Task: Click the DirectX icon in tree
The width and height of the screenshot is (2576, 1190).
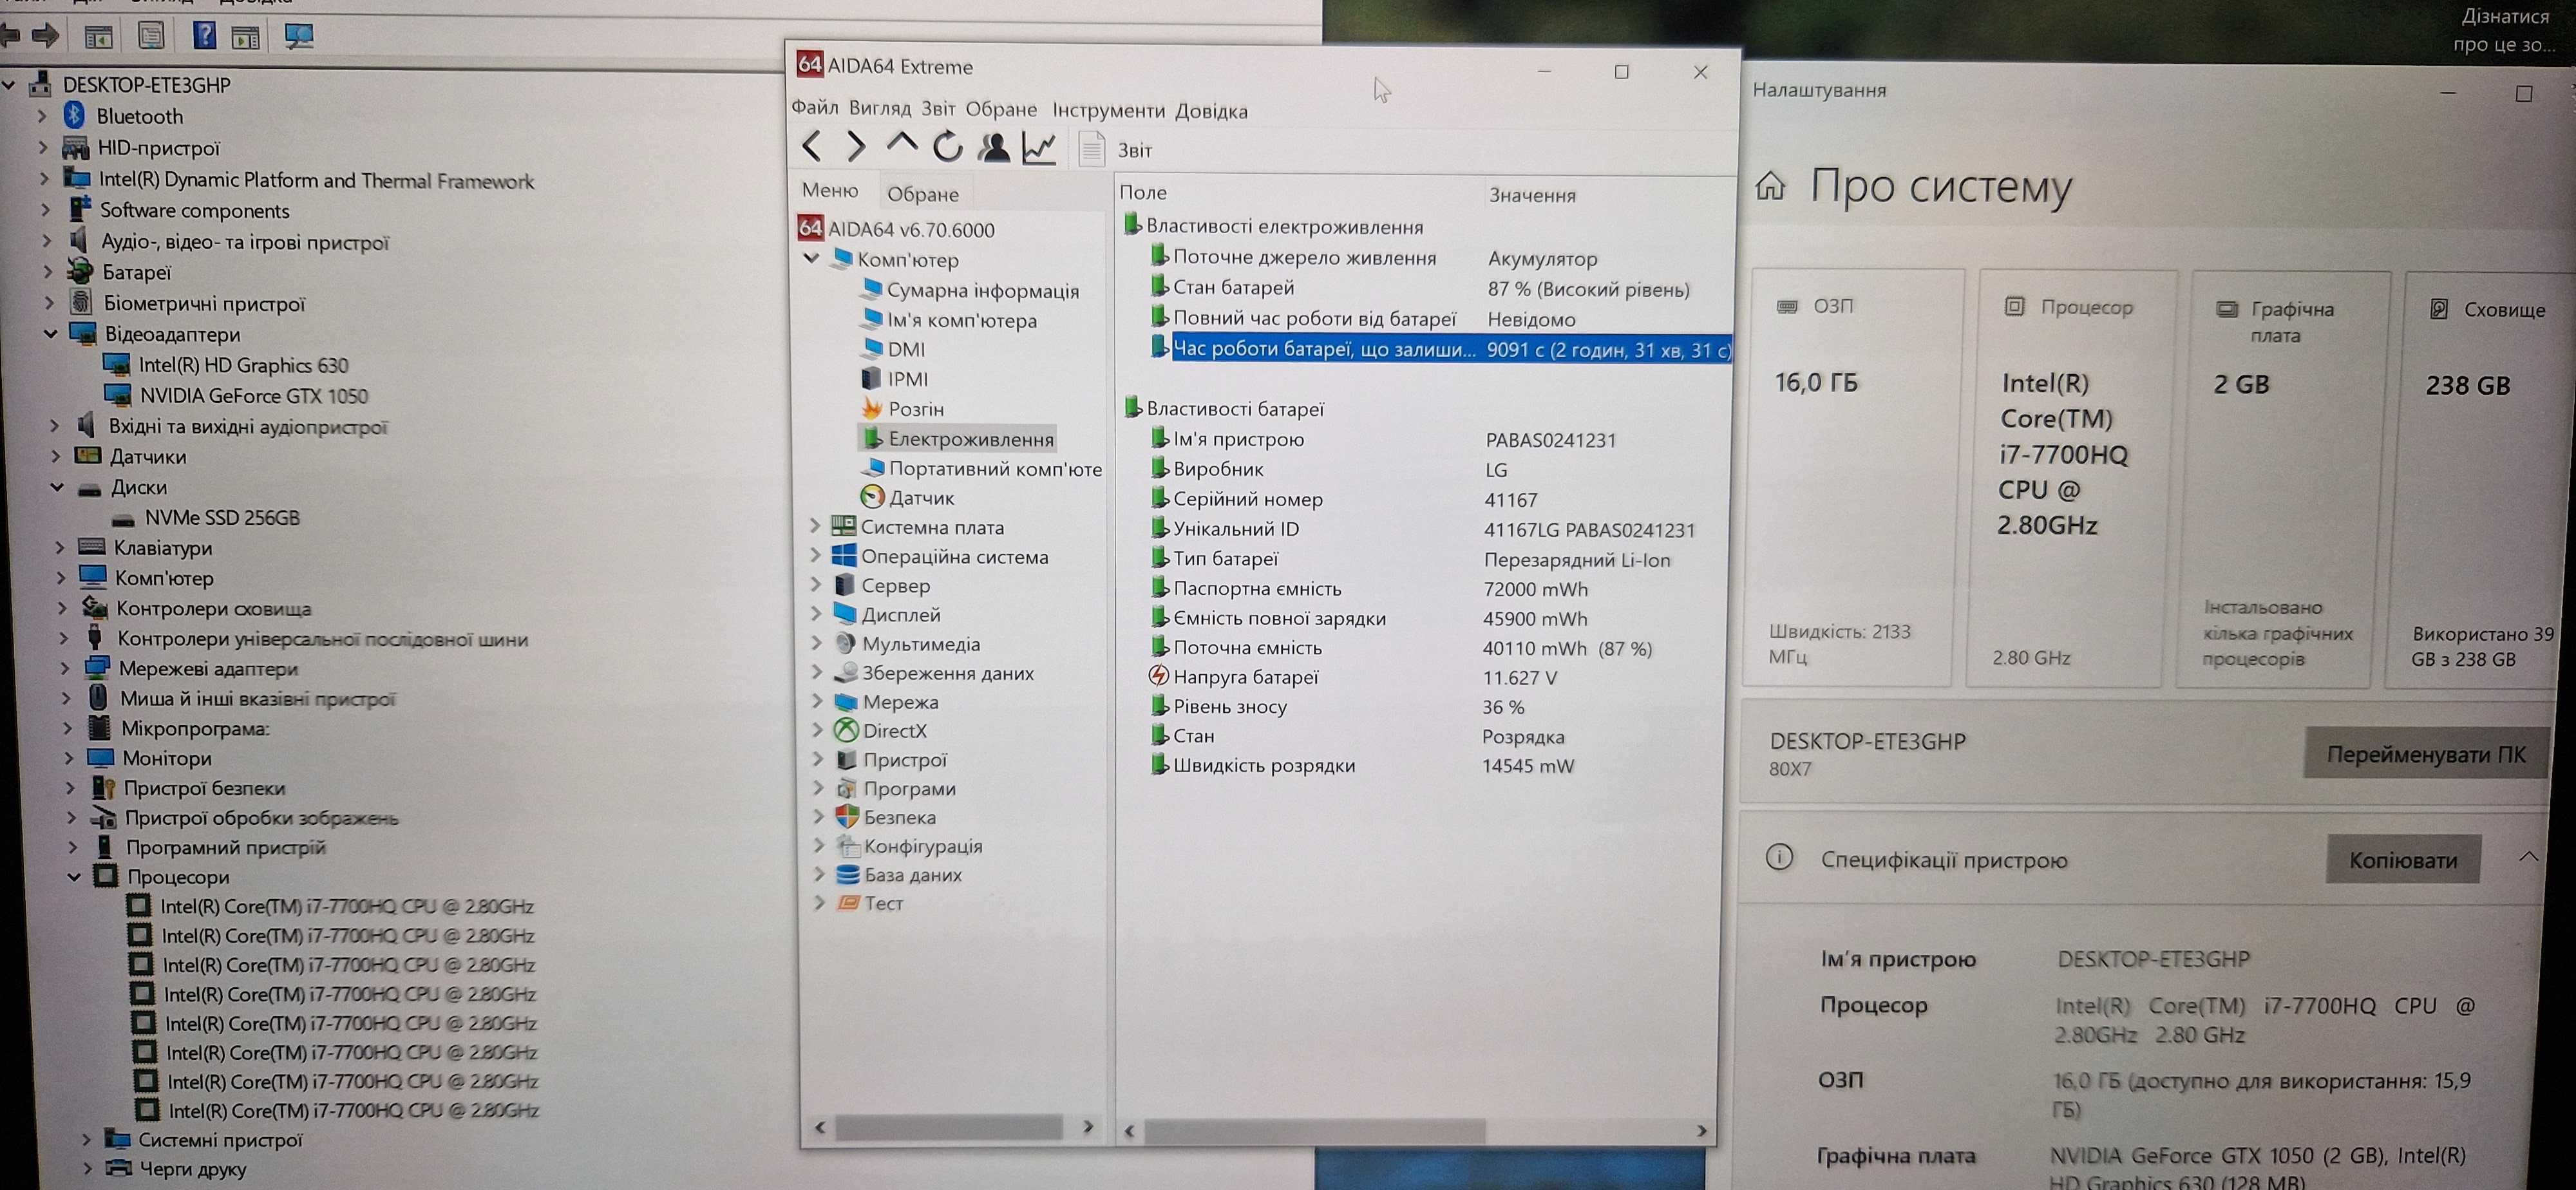Action: (846, 730)
